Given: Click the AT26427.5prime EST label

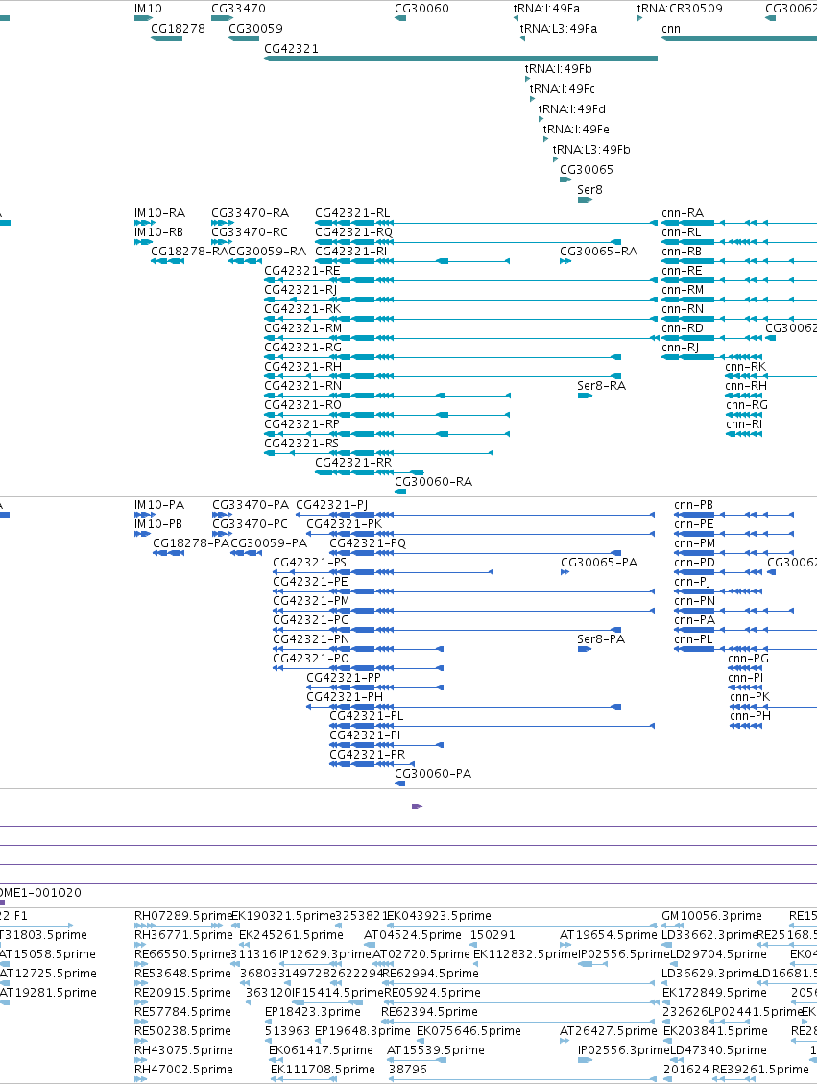Looking at the screenshot, I should click(x=609, y=1031).
